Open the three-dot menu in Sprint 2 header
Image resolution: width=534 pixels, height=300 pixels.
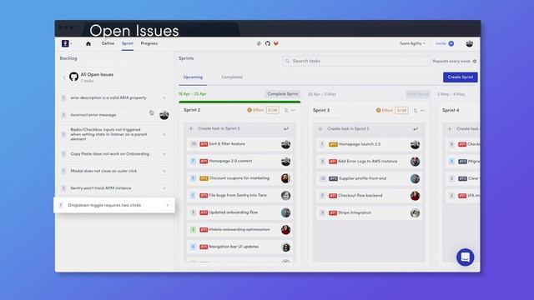pyautogui.click(x=293, y=110)
